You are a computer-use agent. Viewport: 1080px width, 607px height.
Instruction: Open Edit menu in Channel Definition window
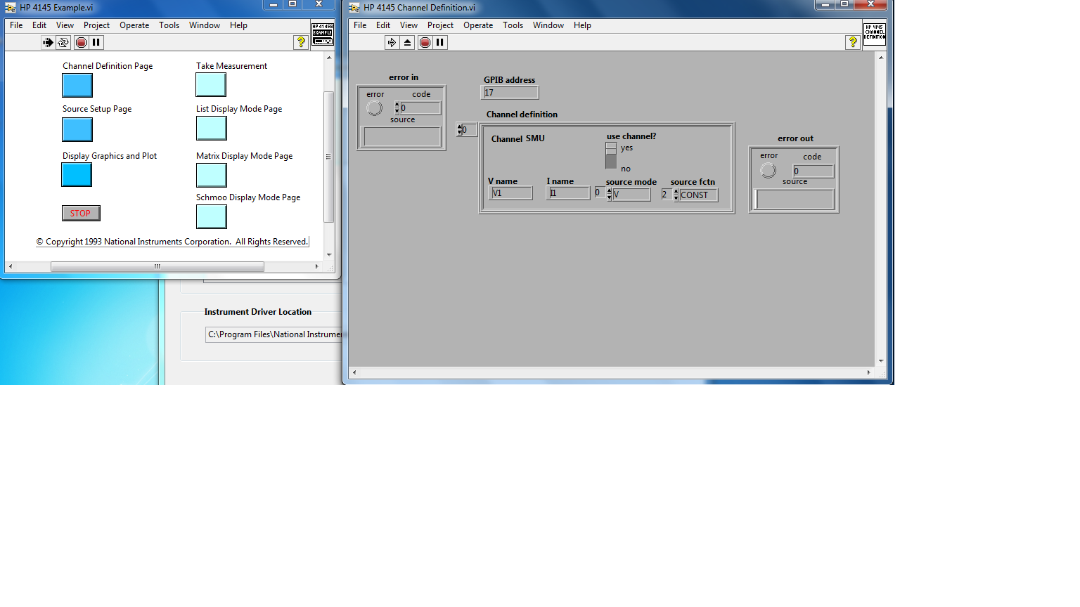pos(383,25)
